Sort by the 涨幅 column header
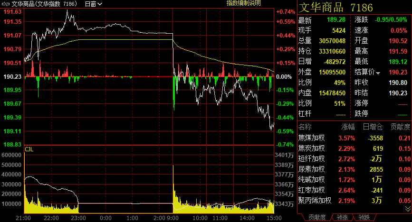Screen dimensions: 412x222 point(348,127)
